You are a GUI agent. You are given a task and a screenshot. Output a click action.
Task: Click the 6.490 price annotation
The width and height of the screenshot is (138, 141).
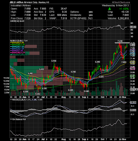[30, 73]
